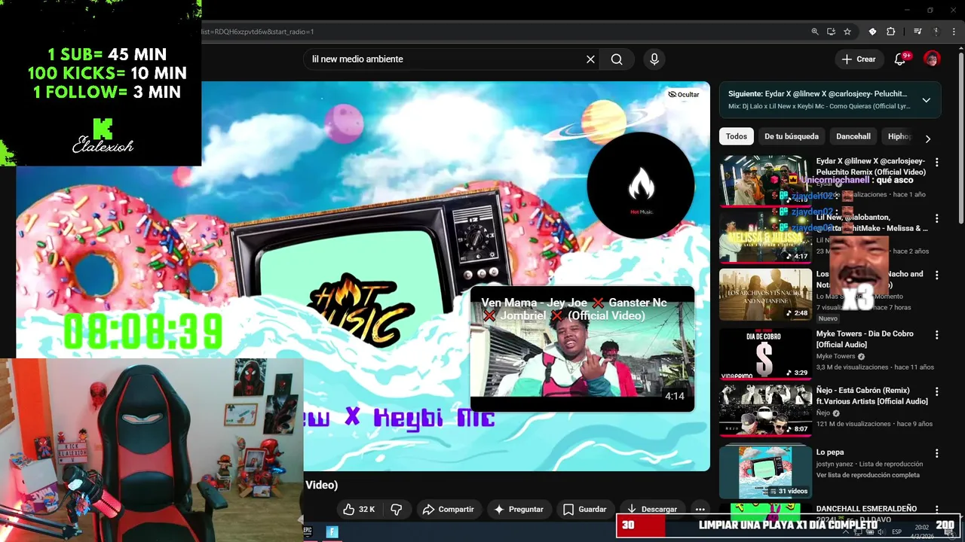
Task: Click the Descargar download button
Action: point(652,510)
